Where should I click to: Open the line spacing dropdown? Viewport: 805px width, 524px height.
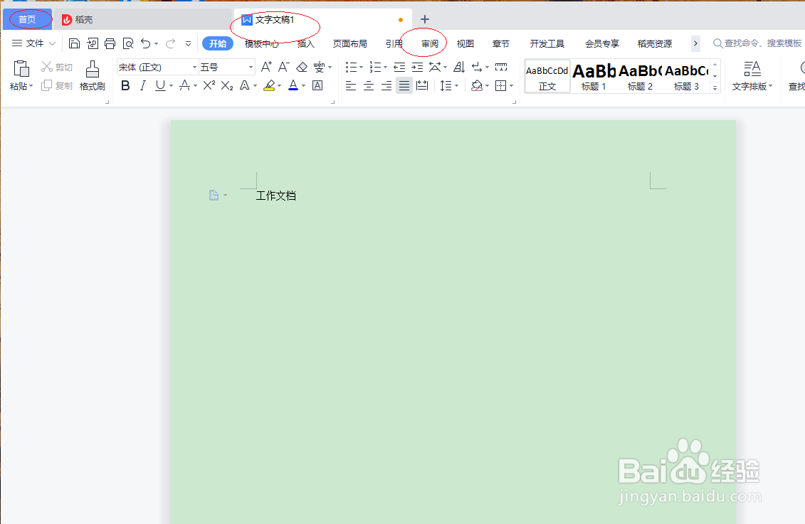coord(456,86)
